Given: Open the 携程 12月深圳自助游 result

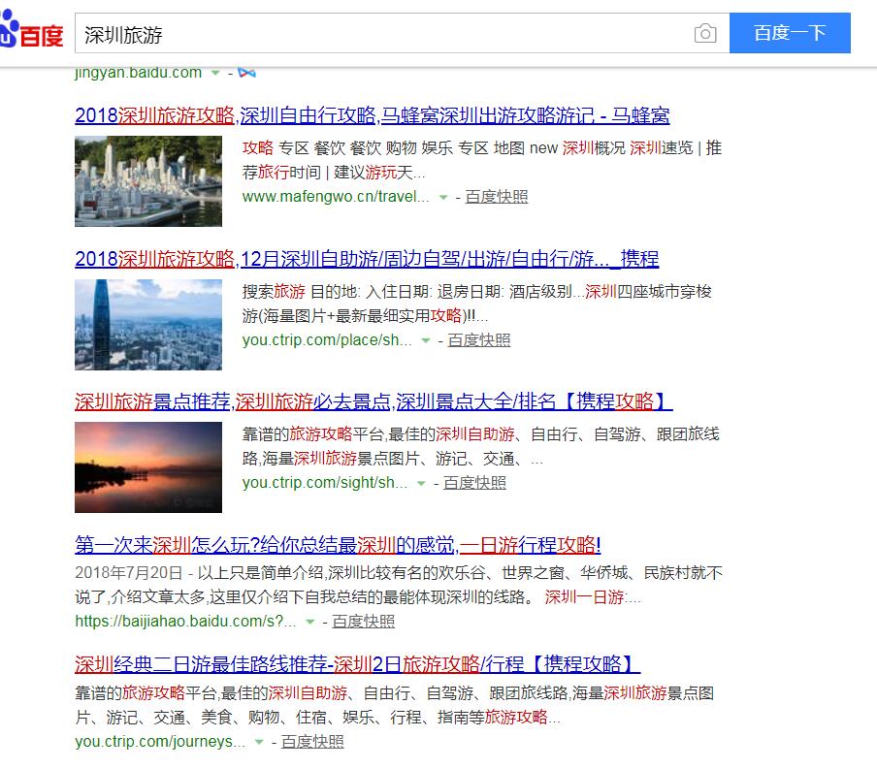Looking at the screenshot, I should (367, 259).
